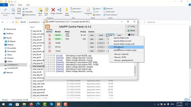The image size is (191, 107).
Task: Click the Apache Logs button
Action: pyautogui.click(x=119, y=35)
